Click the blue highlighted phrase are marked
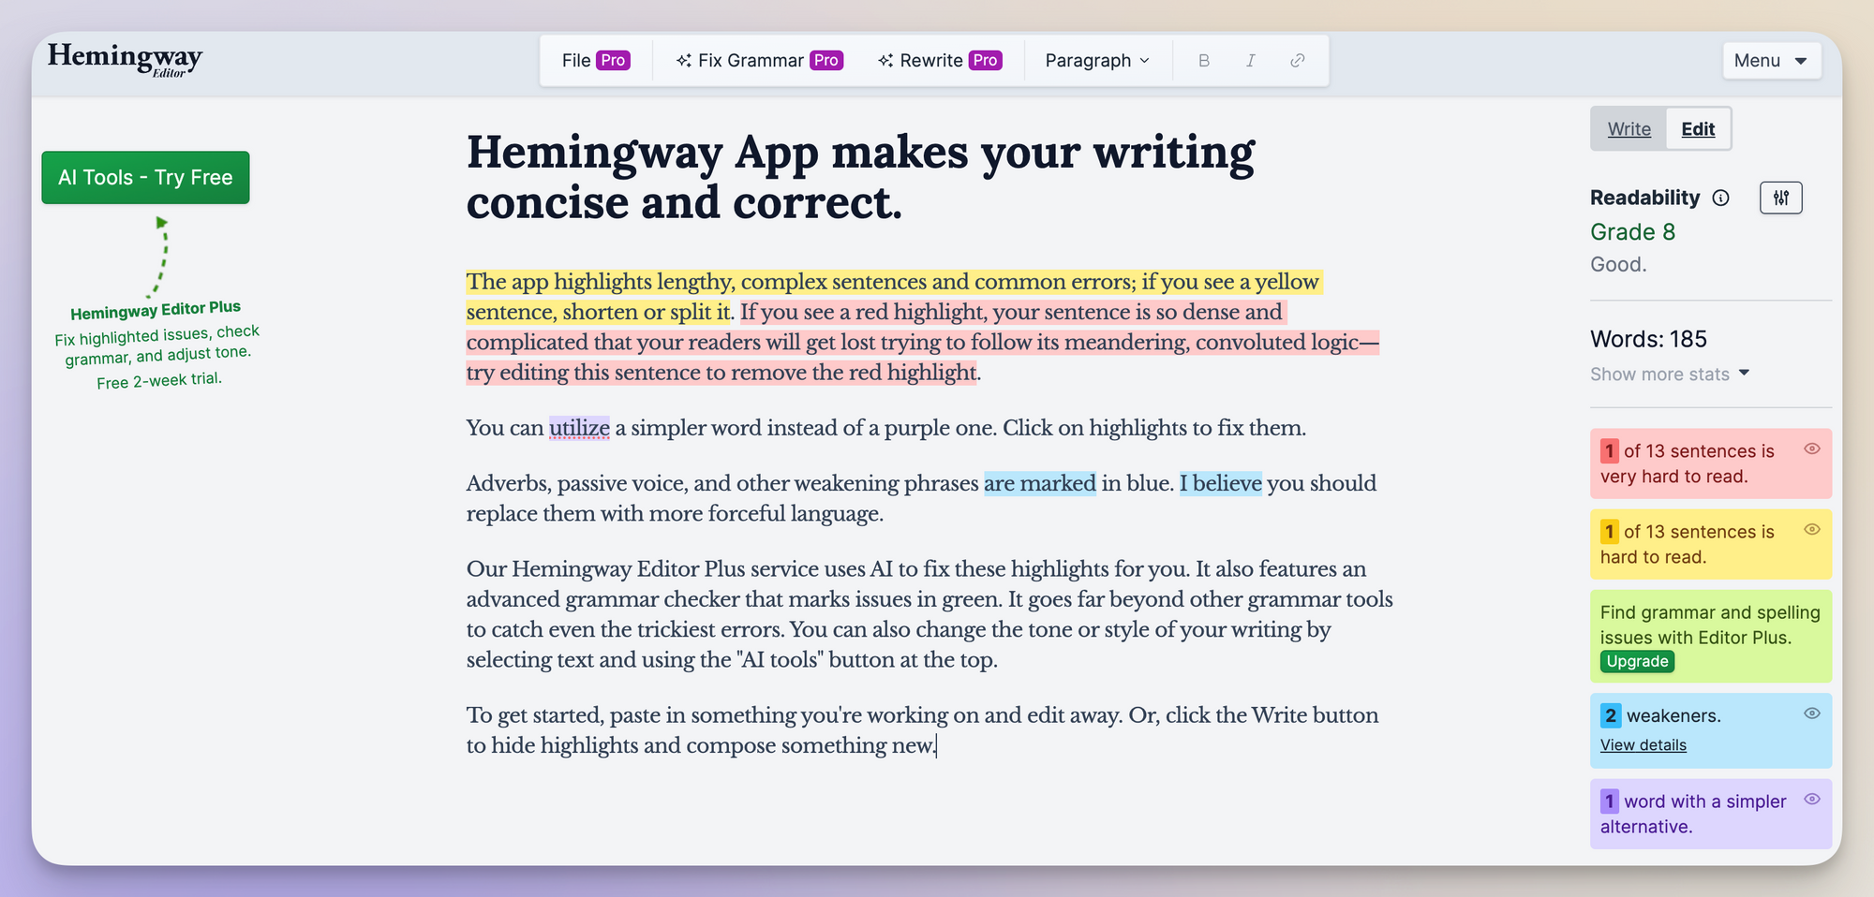 (1039, 483)
